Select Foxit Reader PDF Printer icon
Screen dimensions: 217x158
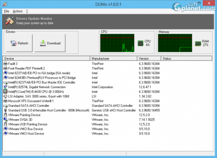click(x=5, y=68)
